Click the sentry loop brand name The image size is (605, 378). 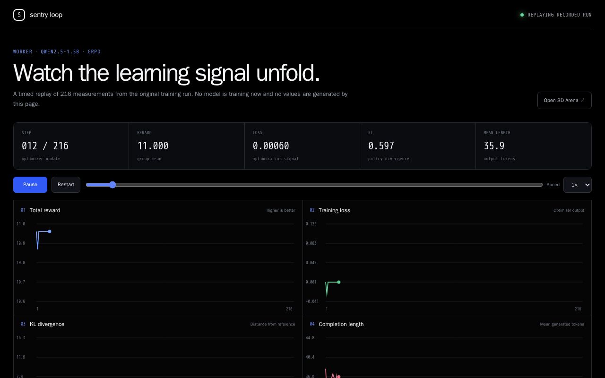[x=46, y=15]
